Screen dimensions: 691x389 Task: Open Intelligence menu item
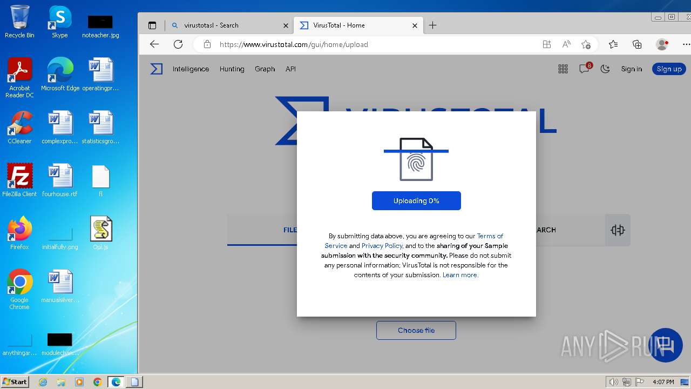(191, 69)
